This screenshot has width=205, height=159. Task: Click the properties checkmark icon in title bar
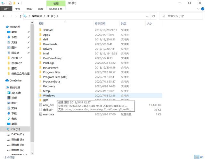point(10,3)
